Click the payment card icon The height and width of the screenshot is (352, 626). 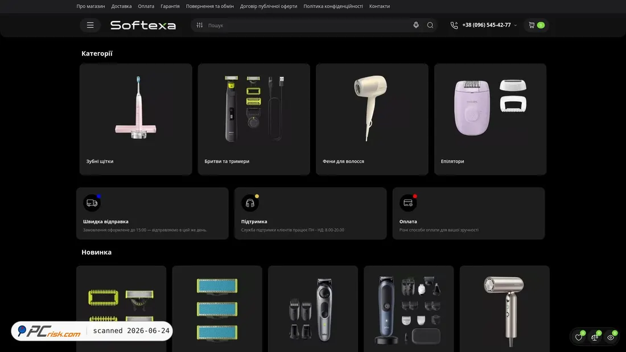(408, 203)
